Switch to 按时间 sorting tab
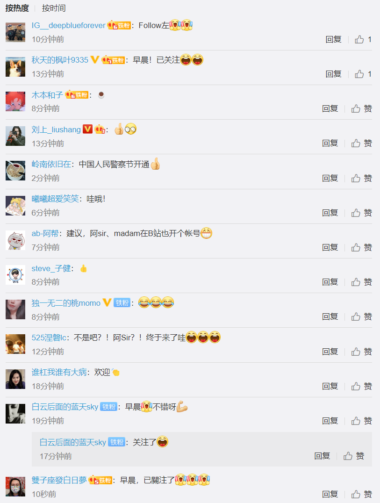This screenshot has height=503, width=380. tap(54, 8)
